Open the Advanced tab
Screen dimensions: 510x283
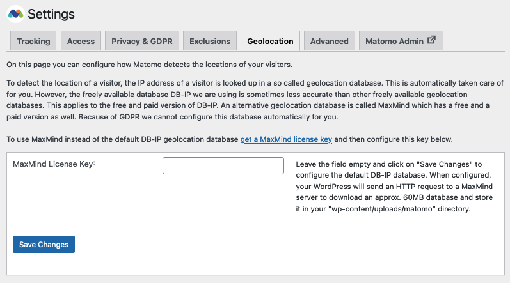coord(329,41)
